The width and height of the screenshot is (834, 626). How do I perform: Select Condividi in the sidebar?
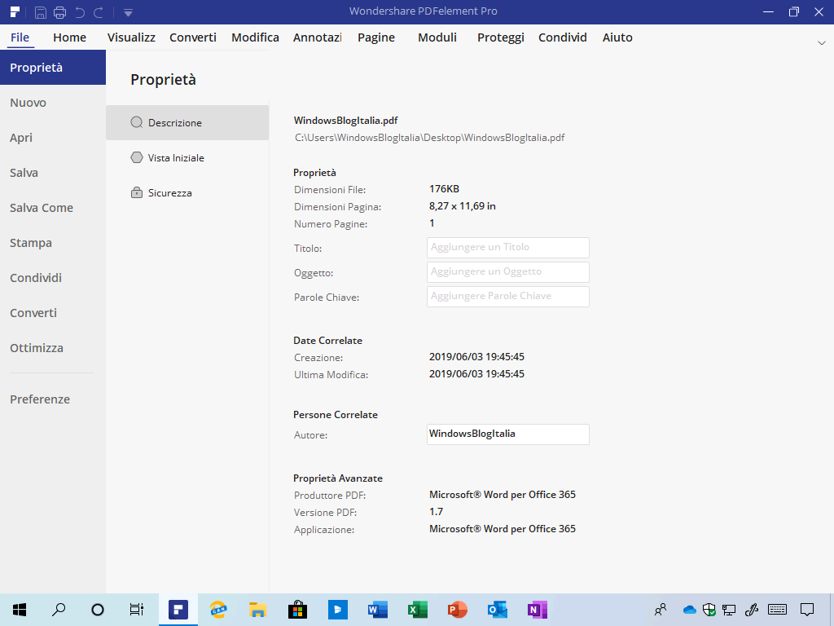53,279
